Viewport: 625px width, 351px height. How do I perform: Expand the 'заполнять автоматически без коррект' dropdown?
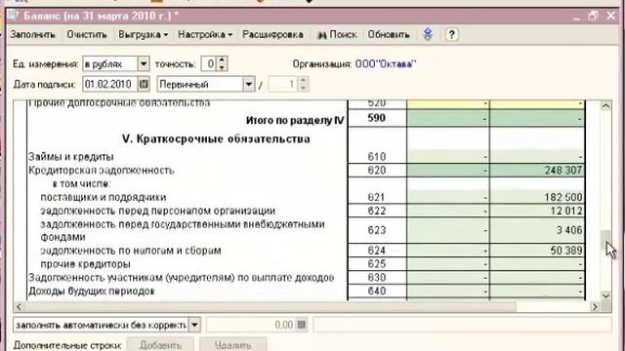point(194,325)
